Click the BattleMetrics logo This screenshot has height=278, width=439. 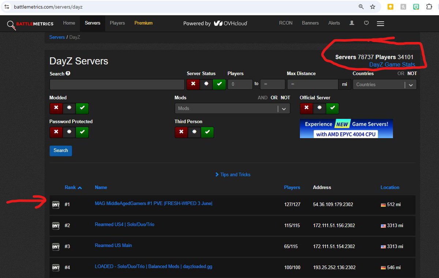[30, 24]
